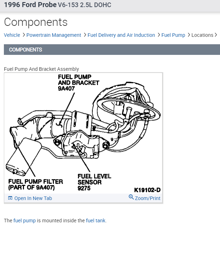Follow the 'fuel pump' link in description
The image size is (220, 274).
[x=25, y=221]
